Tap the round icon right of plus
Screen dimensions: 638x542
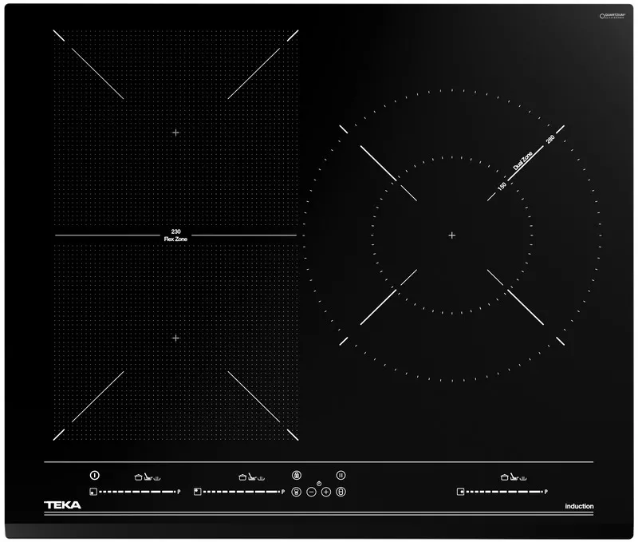pyautogui.click(x=341, y=492)
